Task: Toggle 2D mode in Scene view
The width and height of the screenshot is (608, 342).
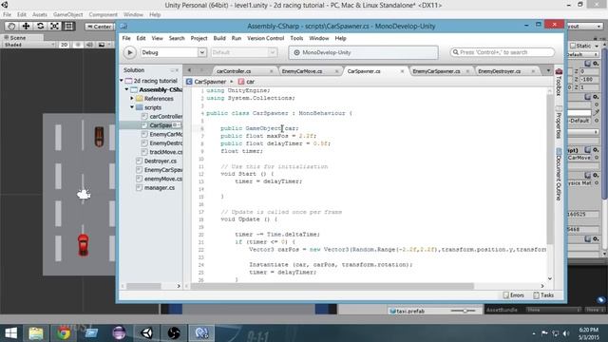Action: pos(64,45)
